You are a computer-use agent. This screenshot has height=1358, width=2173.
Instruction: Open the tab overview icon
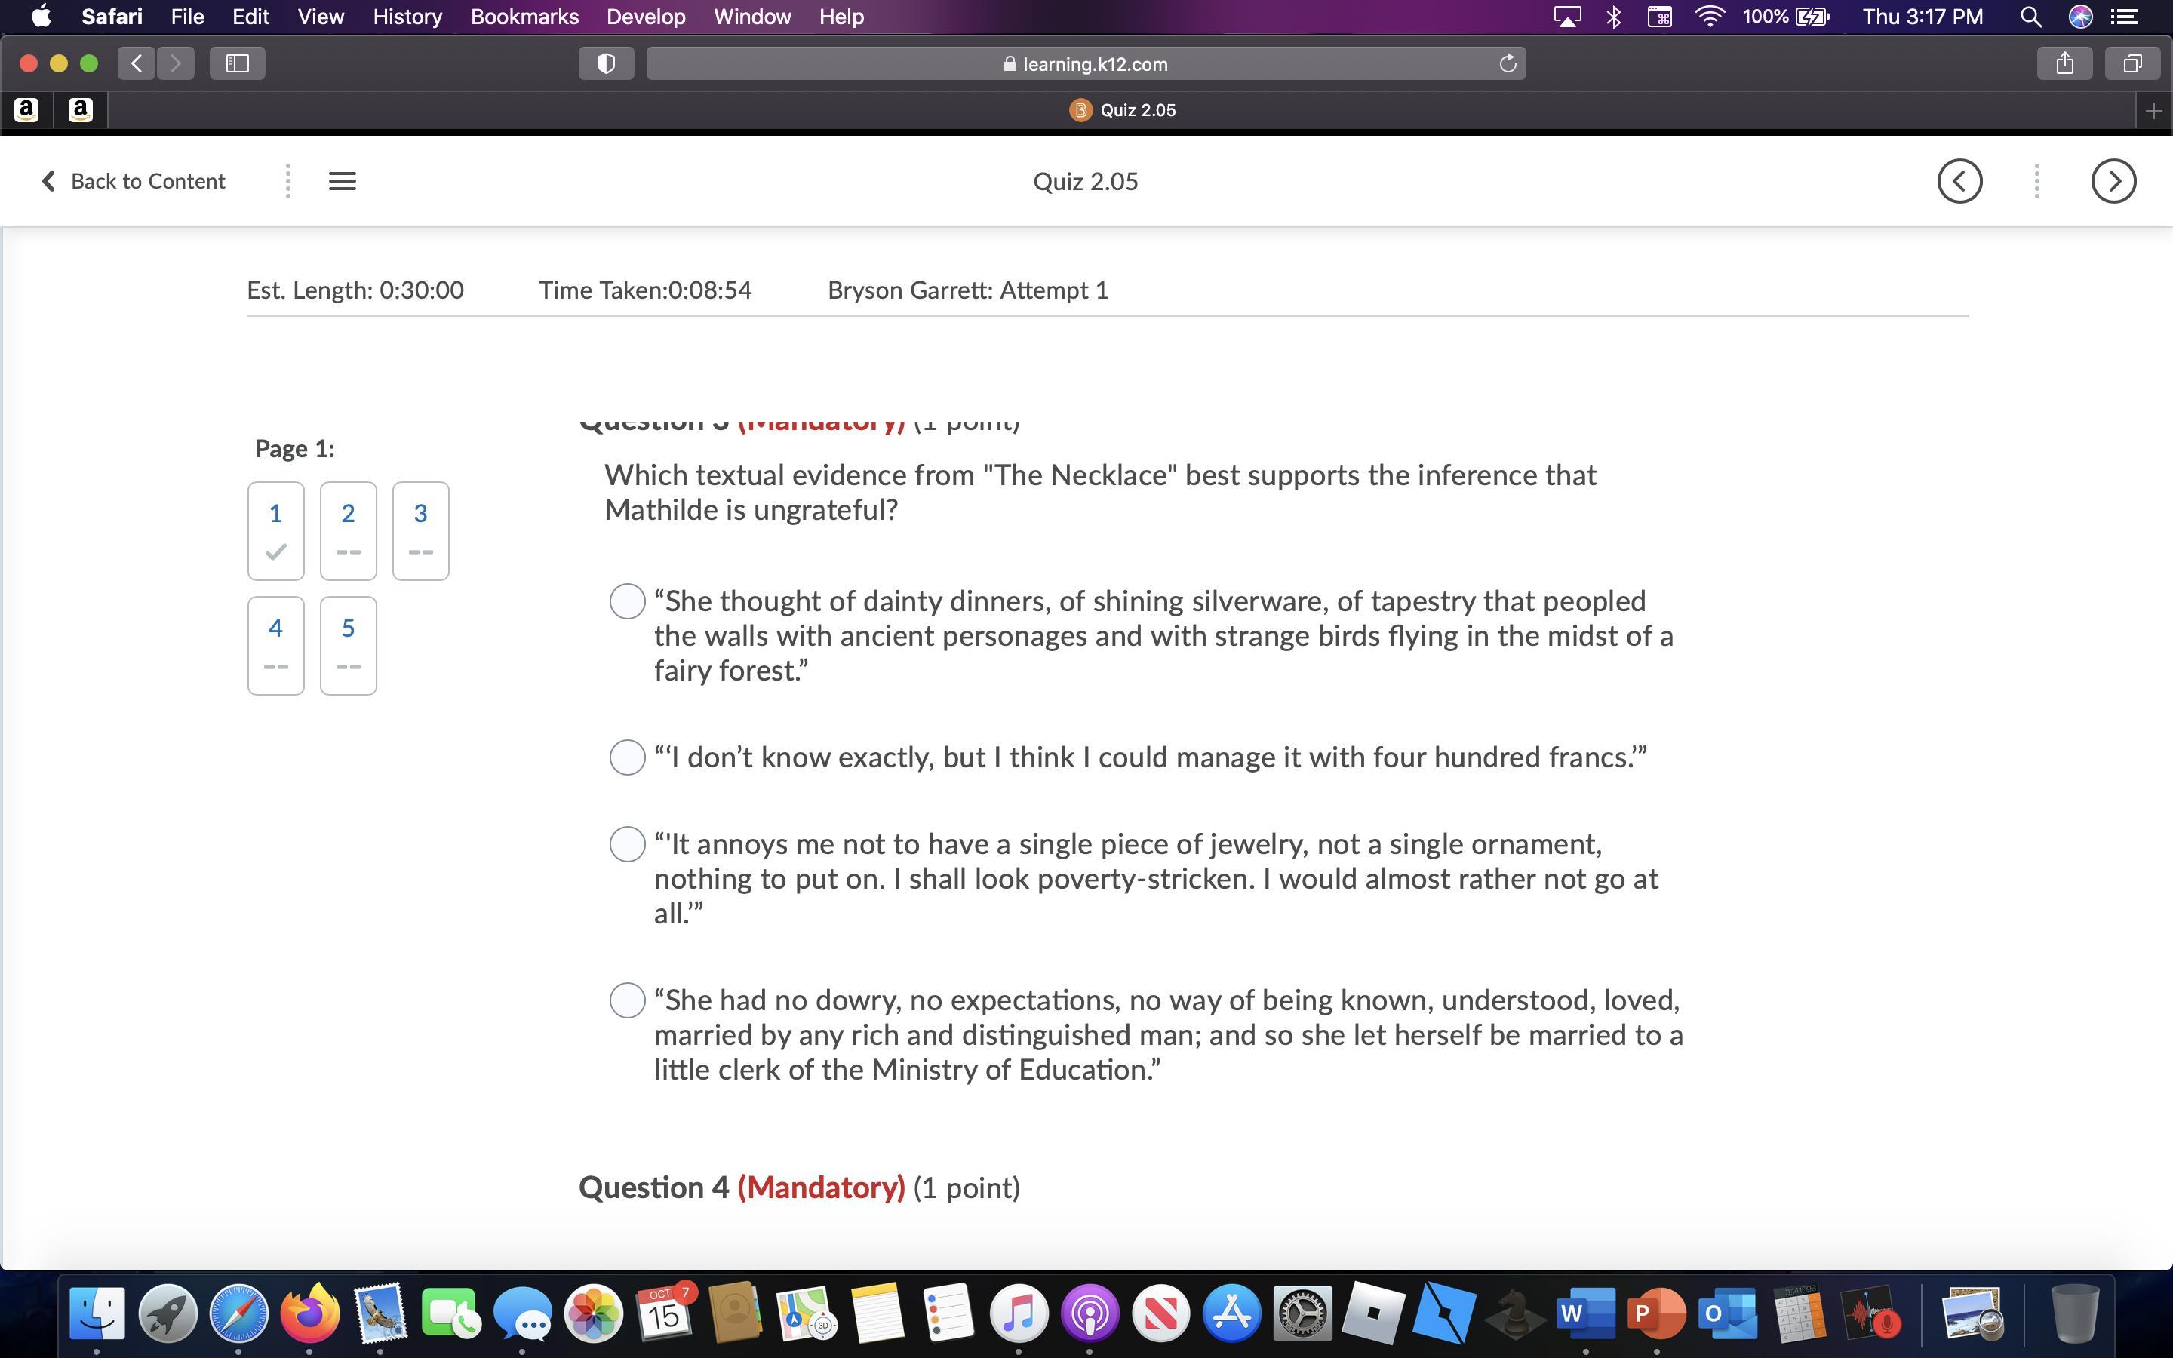click(2132, 63)
